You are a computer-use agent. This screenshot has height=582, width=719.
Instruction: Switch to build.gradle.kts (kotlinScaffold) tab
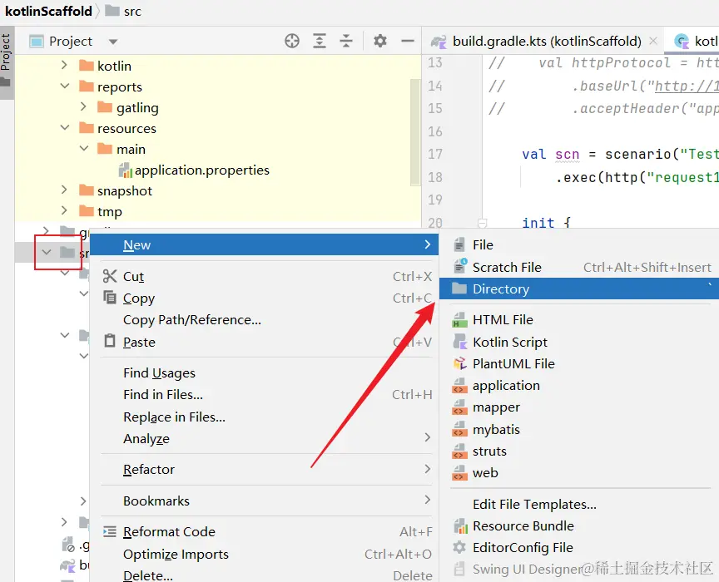(547, 42)
